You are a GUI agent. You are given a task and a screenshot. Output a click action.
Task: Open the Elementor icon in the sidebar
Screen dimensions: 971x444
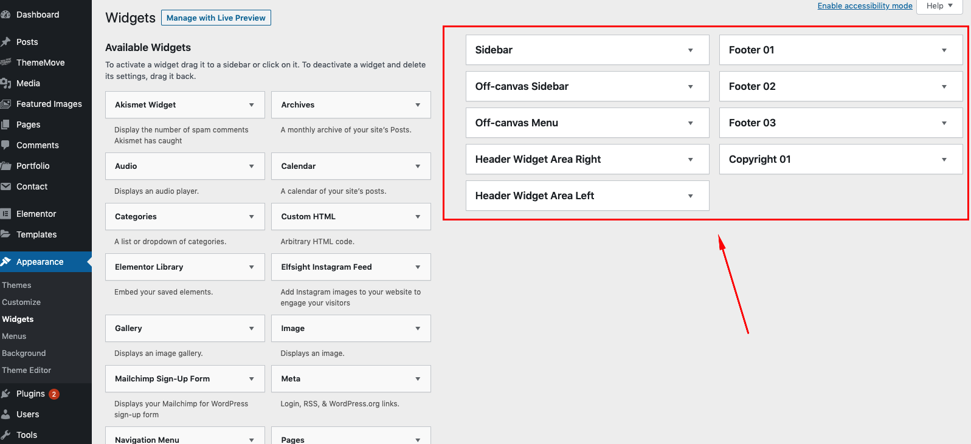coord(9,213)
